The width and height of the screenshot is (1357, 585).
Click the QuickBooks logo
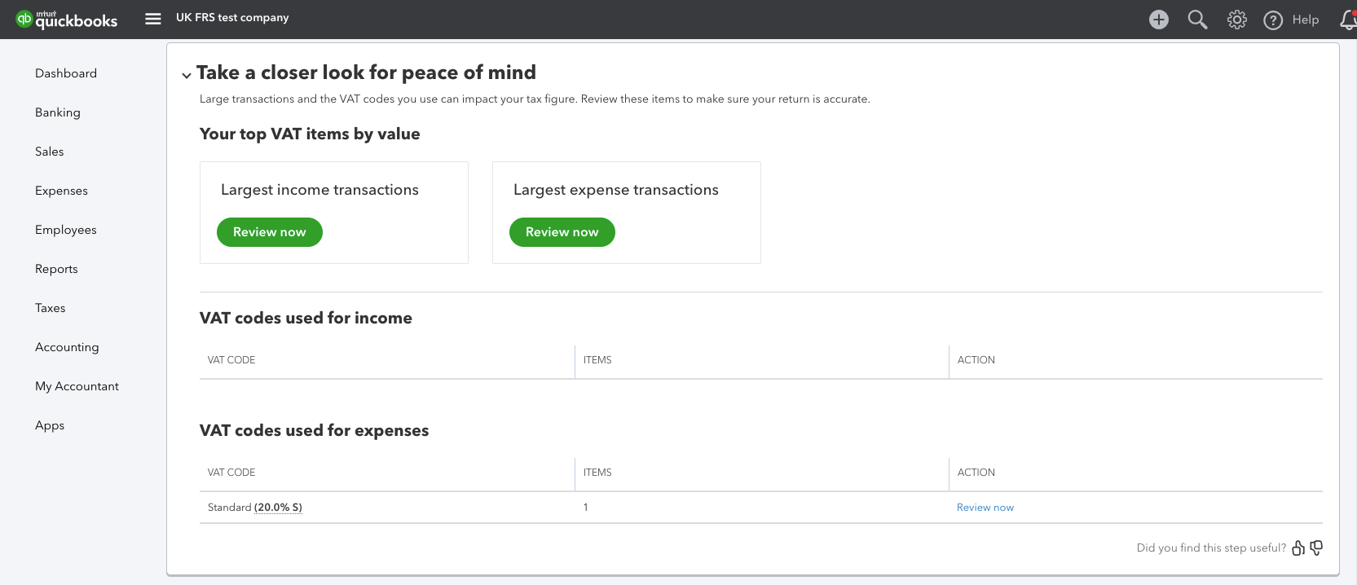(x=67, y=20)
